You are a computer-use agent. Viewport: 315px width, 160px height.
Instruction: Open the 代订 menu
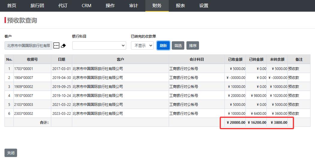tap(63, 6)
